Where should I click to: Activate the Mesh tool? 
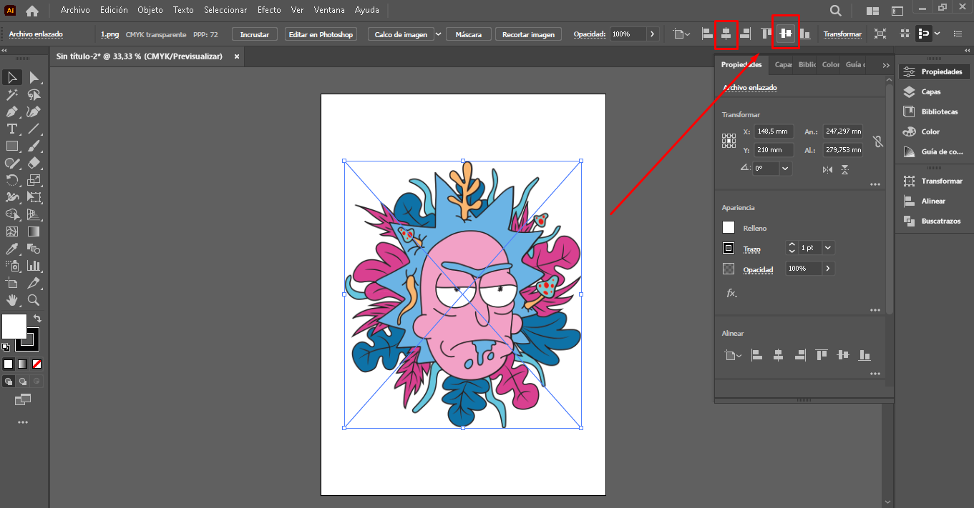[12, 231]
